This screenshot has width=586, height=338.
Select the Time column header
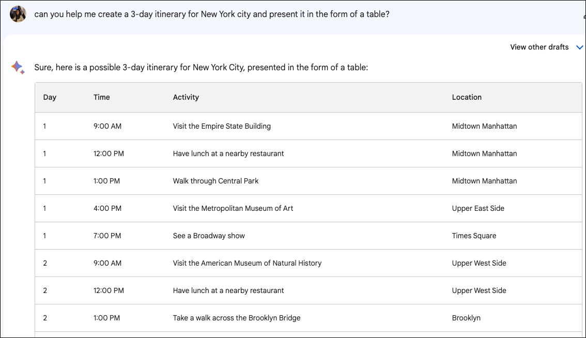(102, 97)
